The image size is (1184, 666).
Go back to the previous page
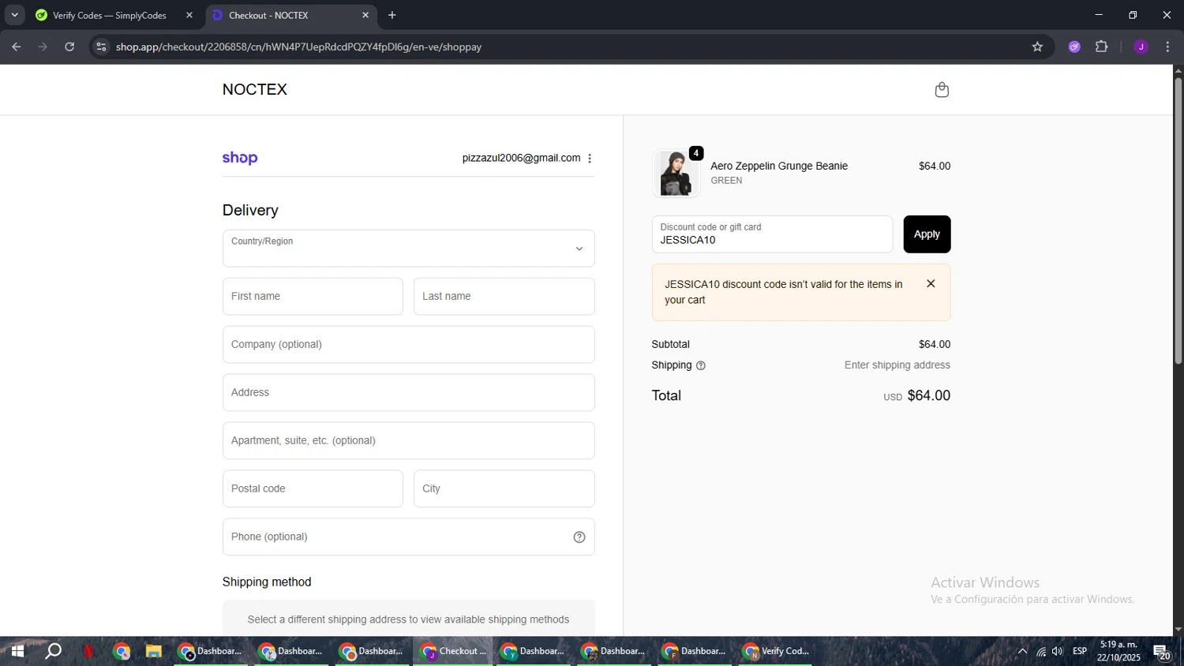pyautogui.click(x=17, y=47)
